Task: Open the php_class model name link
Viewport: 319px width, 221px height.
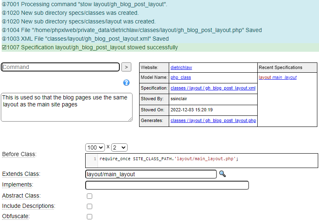Action: pyautogui.click(x=181, y=77)
